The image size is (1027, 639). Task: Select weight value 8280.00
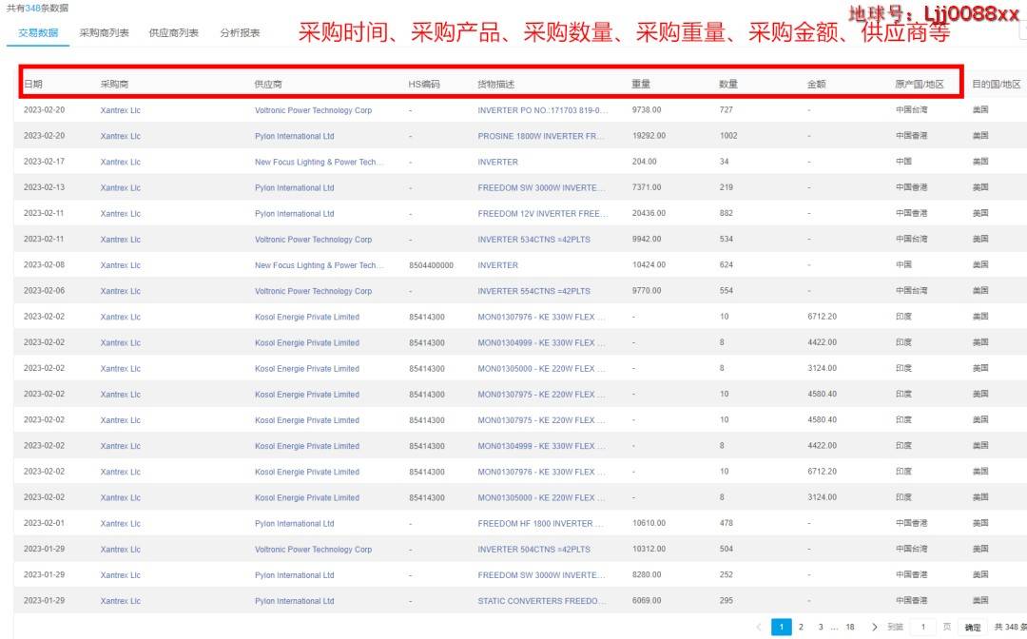[x=647, y=574]
